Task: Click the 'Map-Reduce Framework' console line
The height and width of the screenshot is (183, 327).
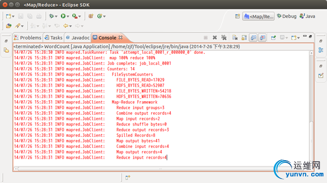Action: 86,102
